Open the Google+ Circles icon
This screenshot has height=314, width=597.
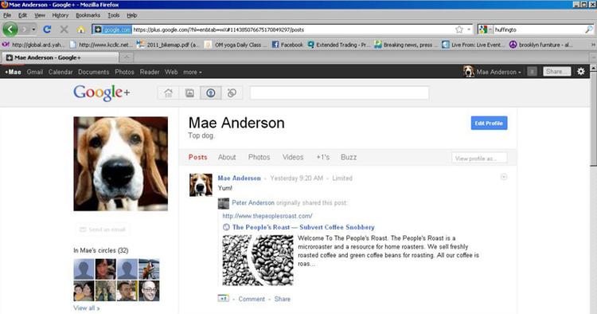tap(232, 93)
